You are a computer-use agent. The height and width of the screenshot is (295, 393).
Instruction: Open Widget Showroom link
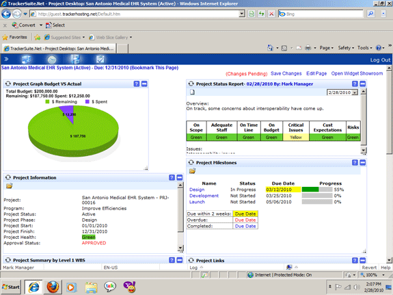click(x=357, y=73)
